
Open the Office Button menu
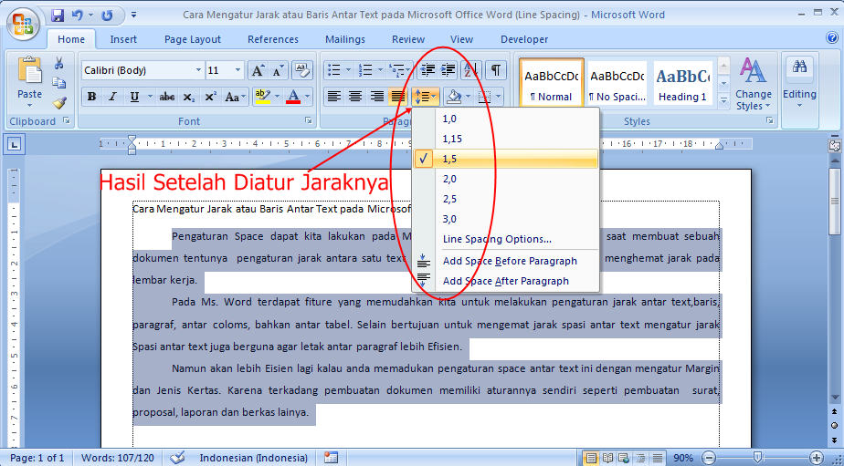[23, 23]
